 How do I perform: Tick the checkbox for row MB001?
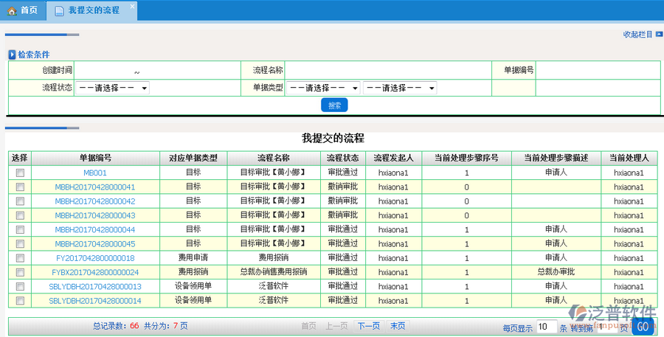pyautogui.click(x=20, y=173)
